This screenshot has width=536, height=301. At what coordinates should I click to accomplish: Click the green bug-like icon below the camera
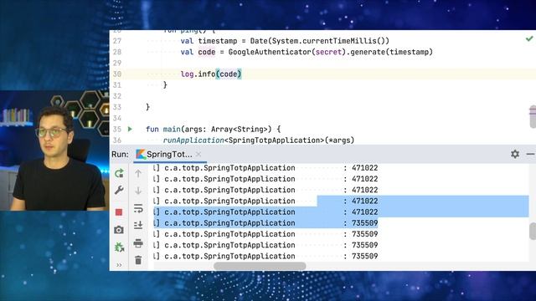[119, 247]
